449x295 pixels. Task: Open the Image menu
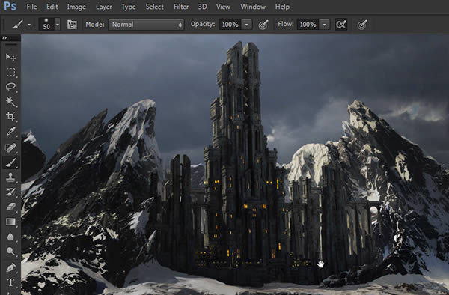tap(76, 7)
